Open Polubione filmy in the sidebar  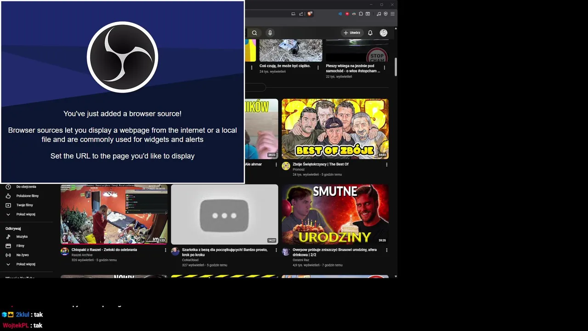click(x=28, y=196)
